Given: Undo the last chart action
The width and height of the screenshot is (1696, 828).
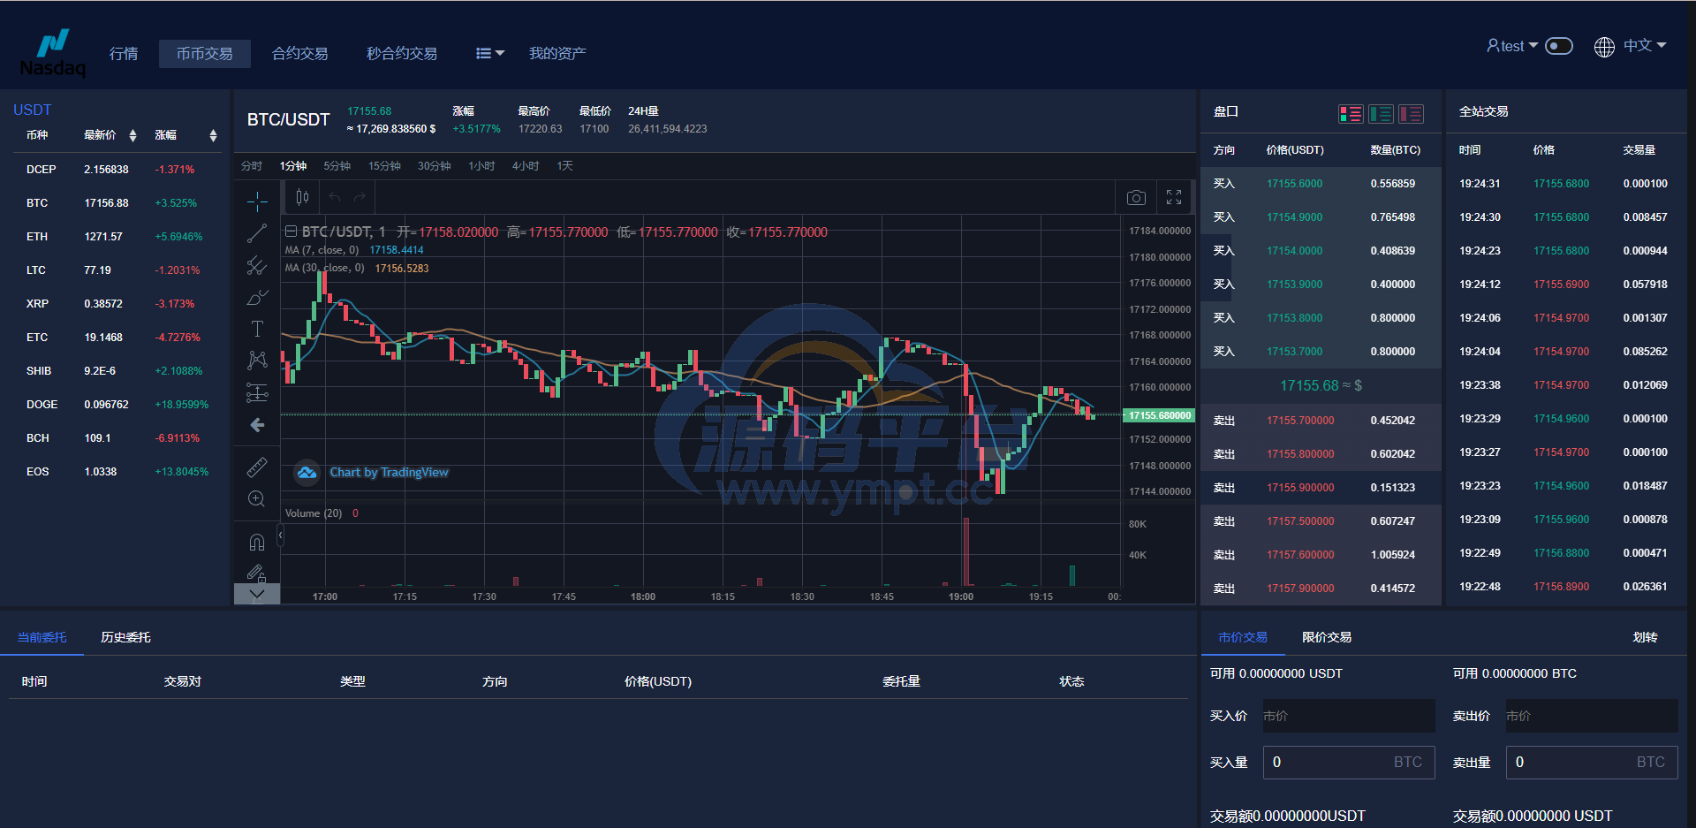Looking at the screenshot, I should [x=335, y=197].
